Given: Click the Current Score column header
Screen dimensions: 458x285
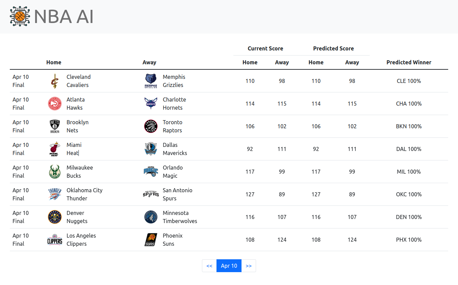Looking at the screenshot, I should tap(265, 48).
